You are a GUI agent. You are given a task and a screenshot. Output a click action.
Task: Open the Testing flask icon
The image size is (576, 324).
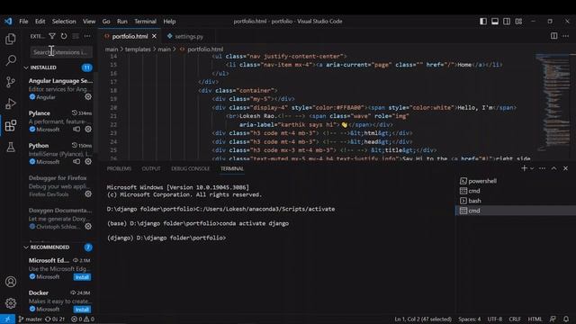11,148
